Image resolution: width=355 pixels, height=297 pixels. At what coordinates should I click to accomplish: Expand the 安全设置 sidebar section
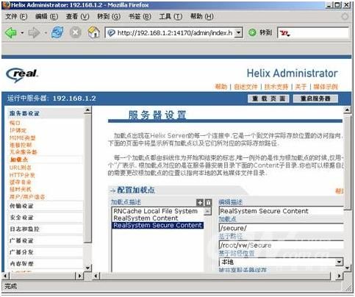(x=46, y=218)
